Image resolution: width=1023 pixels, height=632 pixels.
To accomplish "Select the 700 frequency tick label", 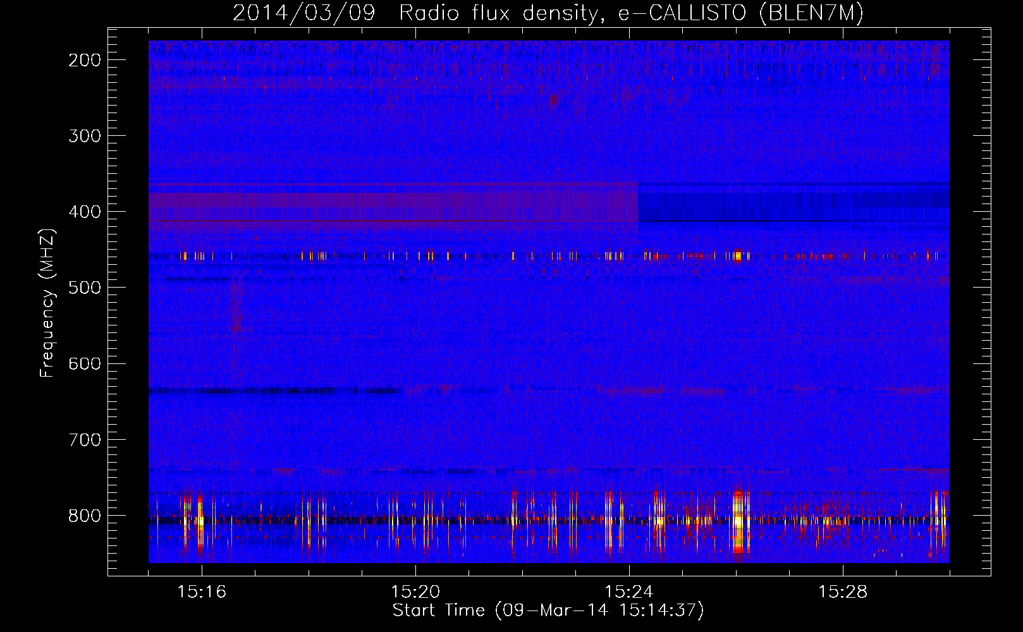I will (x=84, y=439).
